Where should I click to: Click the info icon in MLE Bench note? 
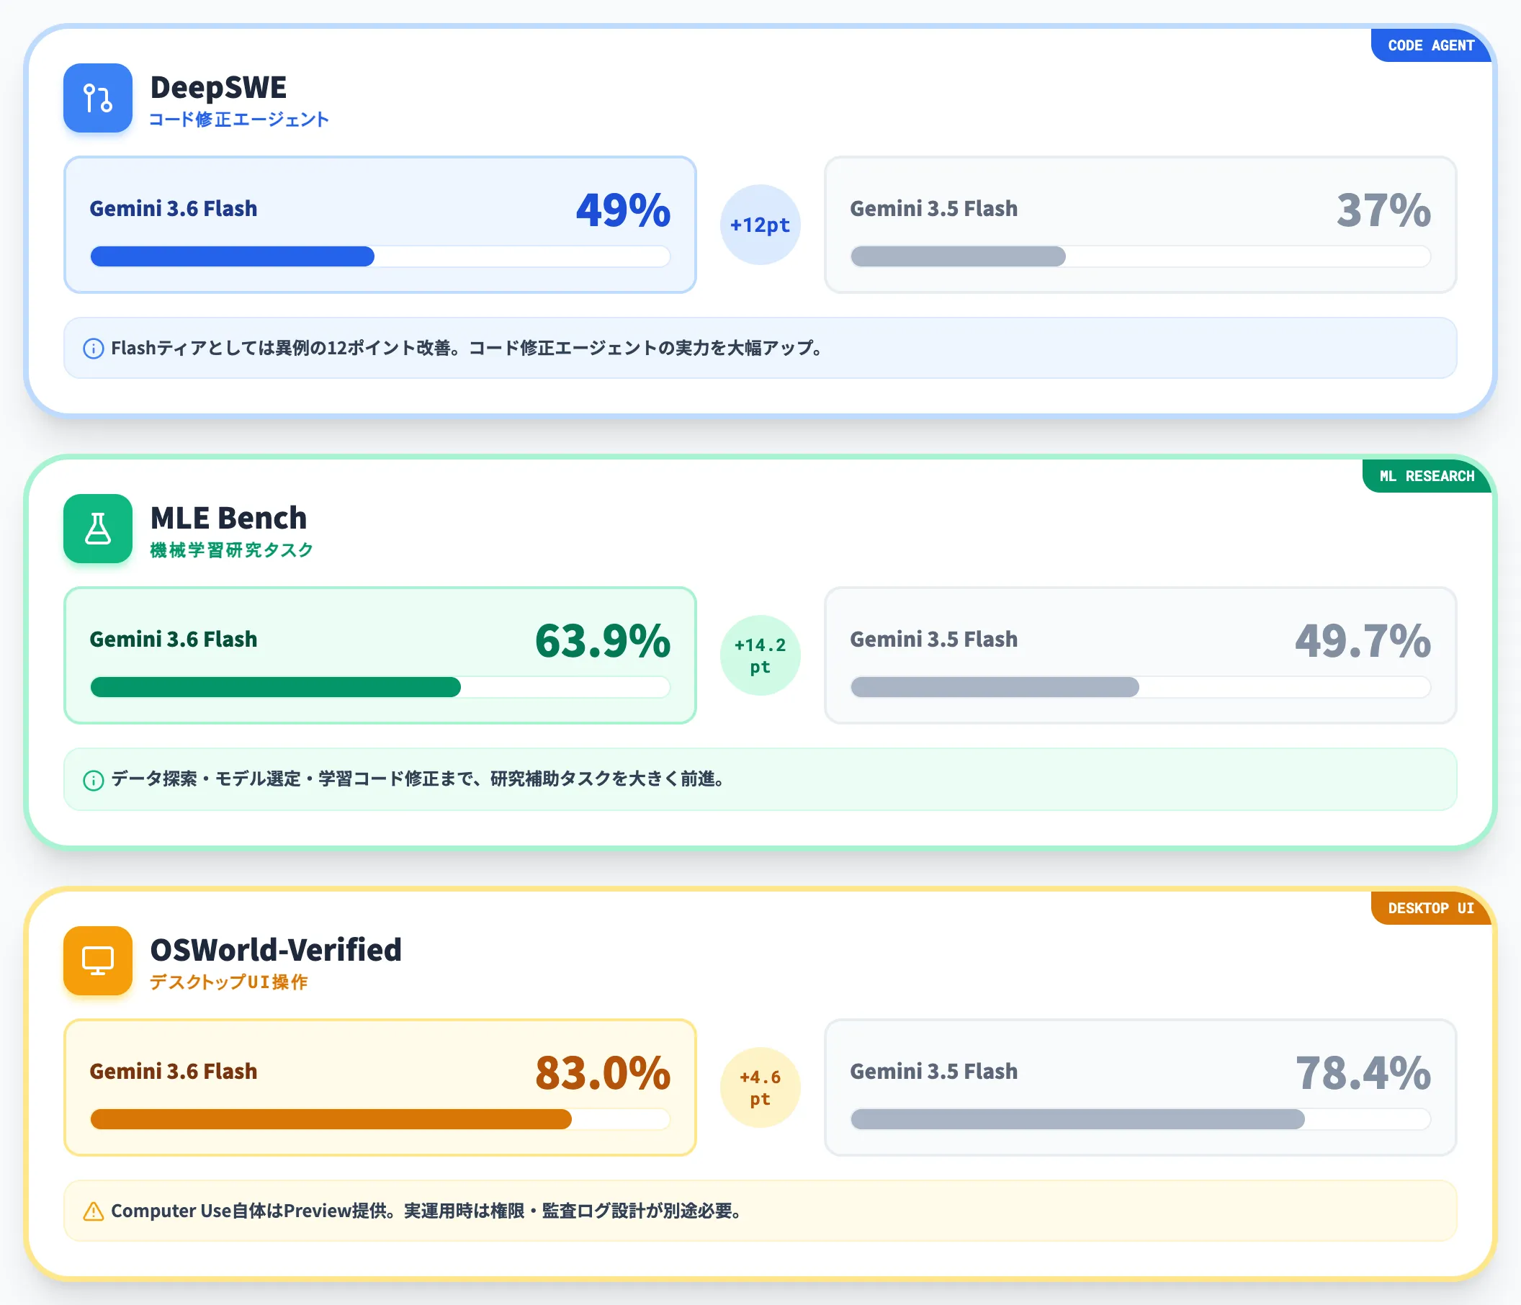pos(93,779)
